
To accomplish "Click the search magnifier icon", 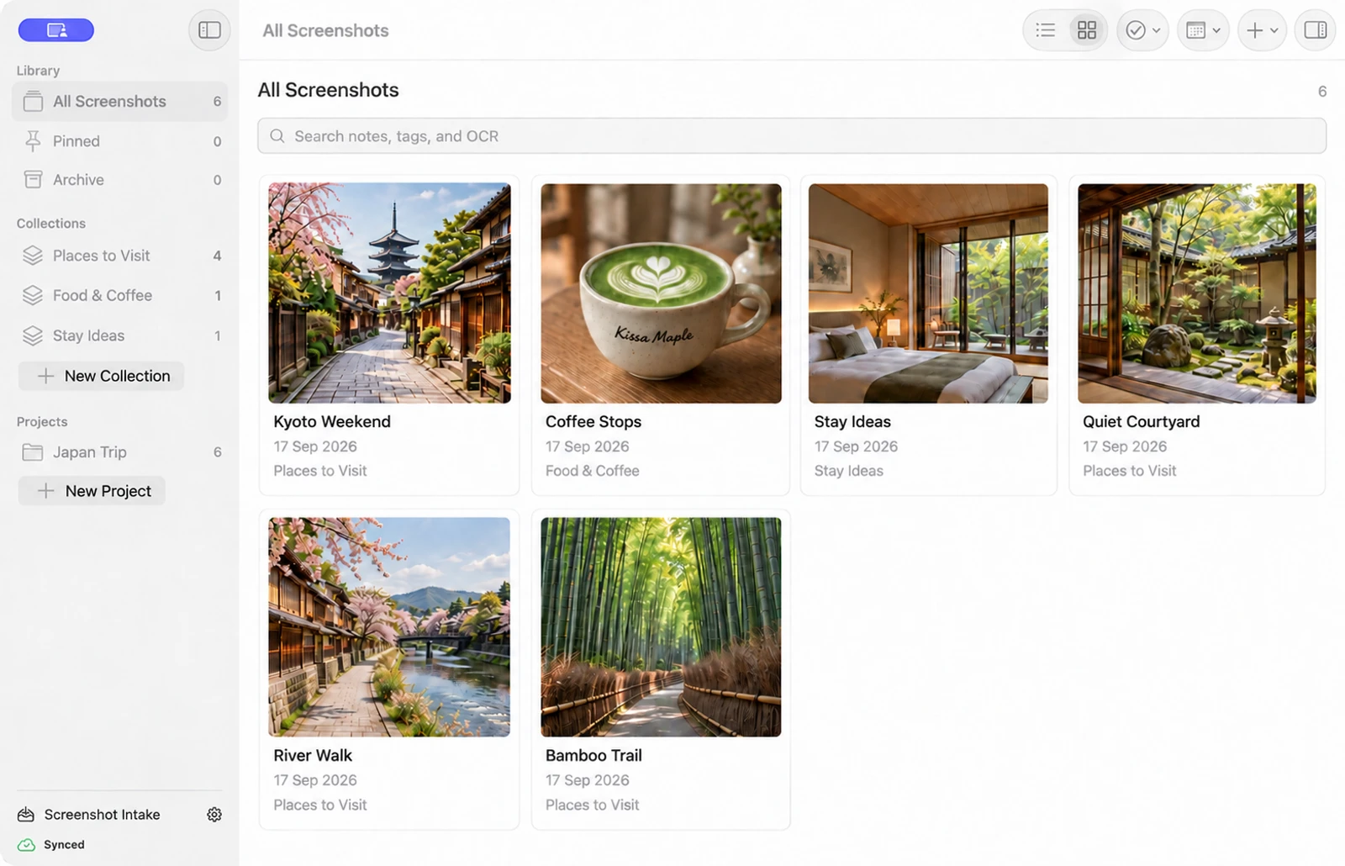I will coord(277,136).
